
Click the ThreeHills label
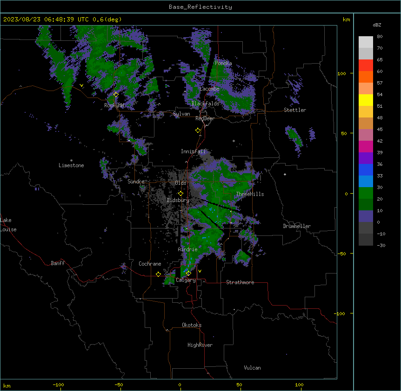(250, 194)
